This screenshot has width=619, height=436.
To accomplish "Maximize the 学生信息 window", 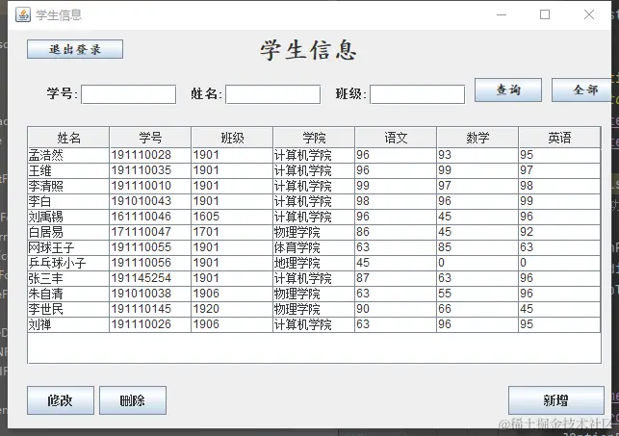I will (x=545, y=15).
